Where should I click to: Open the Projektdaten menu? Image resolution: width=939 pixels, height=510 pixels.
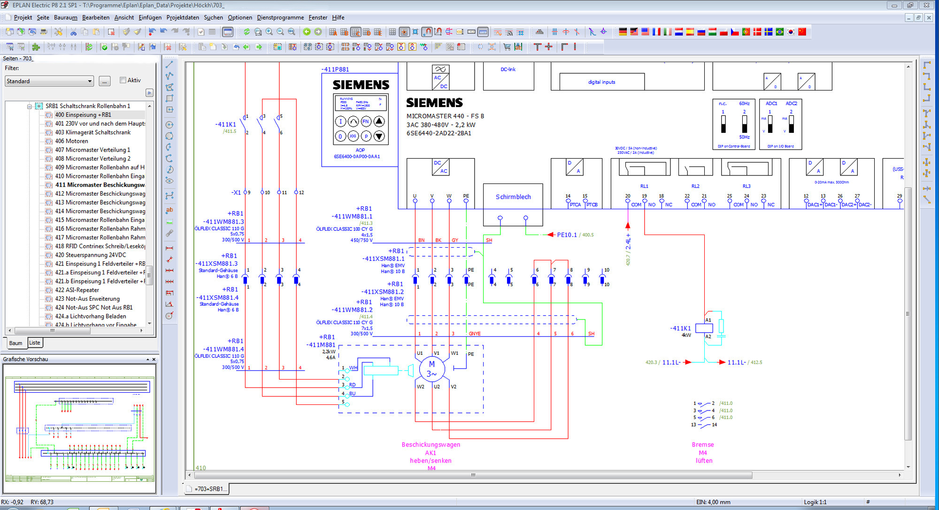pyautogui.click(x=183, y=17)
